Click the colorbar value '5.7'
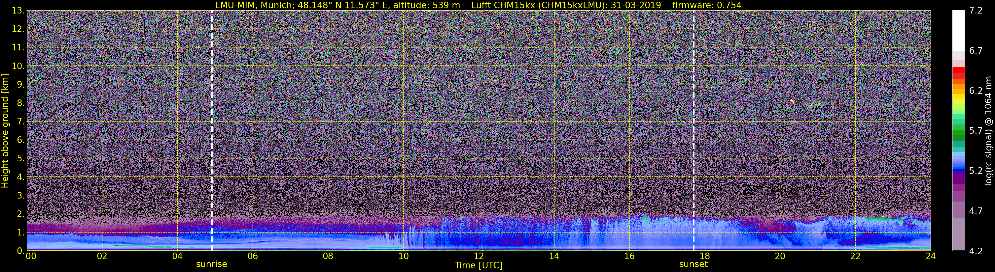This screenshot has height=272, width=995. [x=976, y=131]
